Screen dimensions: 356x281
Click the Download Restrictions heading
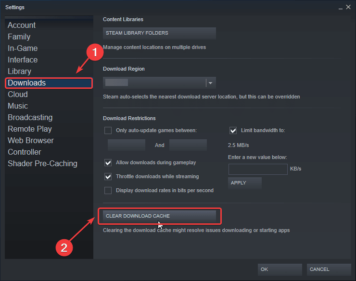[x=129, y=118]
